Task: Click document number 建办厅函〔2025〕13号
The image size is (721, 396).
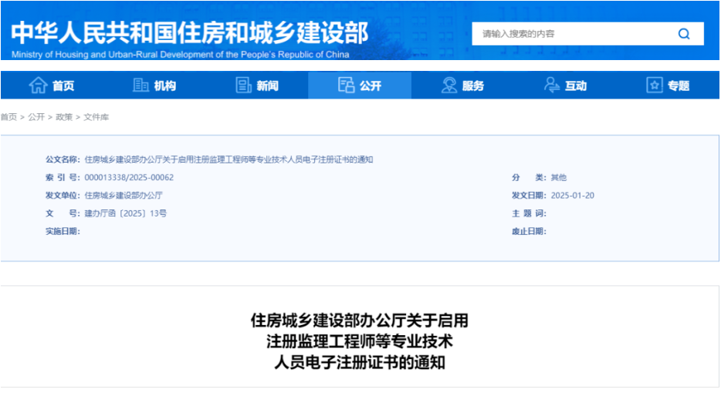Action: point(126,213)
